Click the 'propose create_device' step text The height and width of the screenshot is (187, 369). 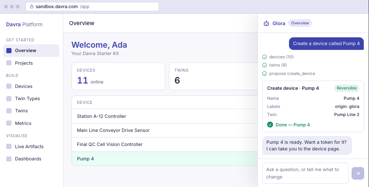point(292,74)
